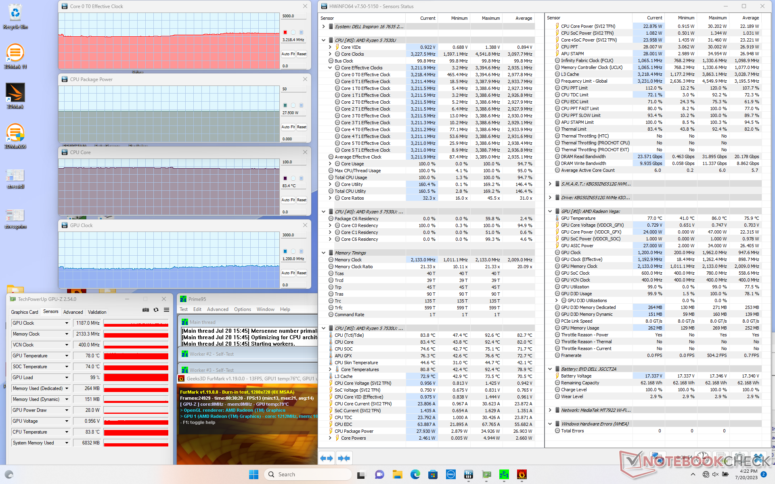Click the GPU-Z screenshot camera icon
Viewport: 775px width, 484px height.
point(146,310)
